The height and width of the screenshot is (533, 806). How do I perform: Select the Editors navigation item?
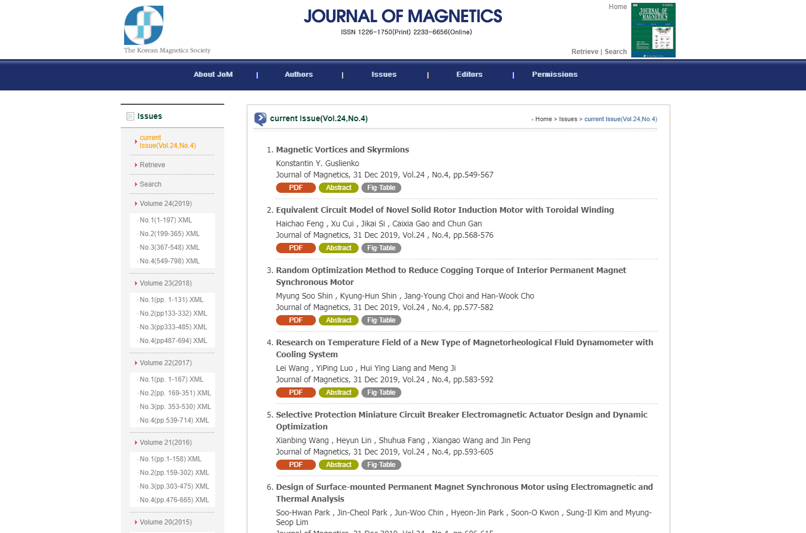tap(469, 75)
